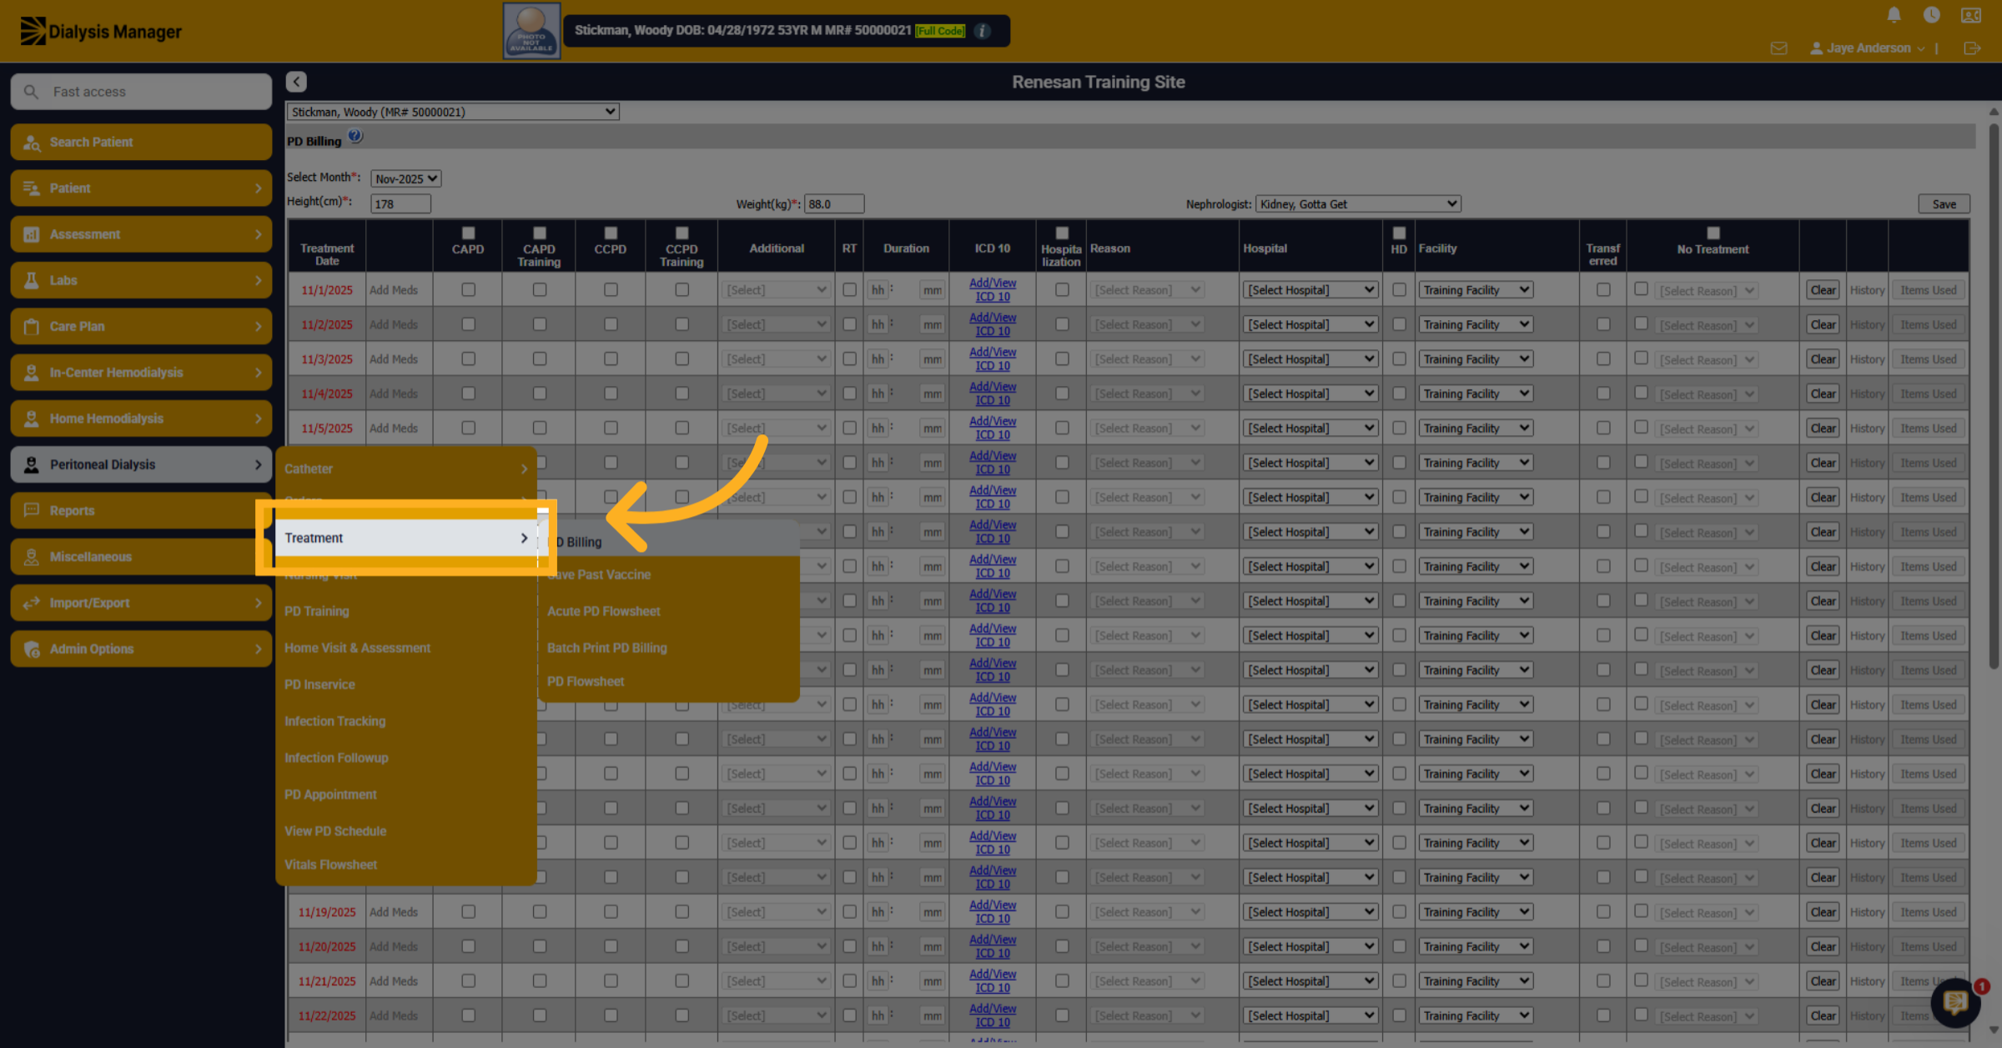Viewport: 2002px width, 1048px height.
Task: Open the mail envelope icon
Action: 1778,48
